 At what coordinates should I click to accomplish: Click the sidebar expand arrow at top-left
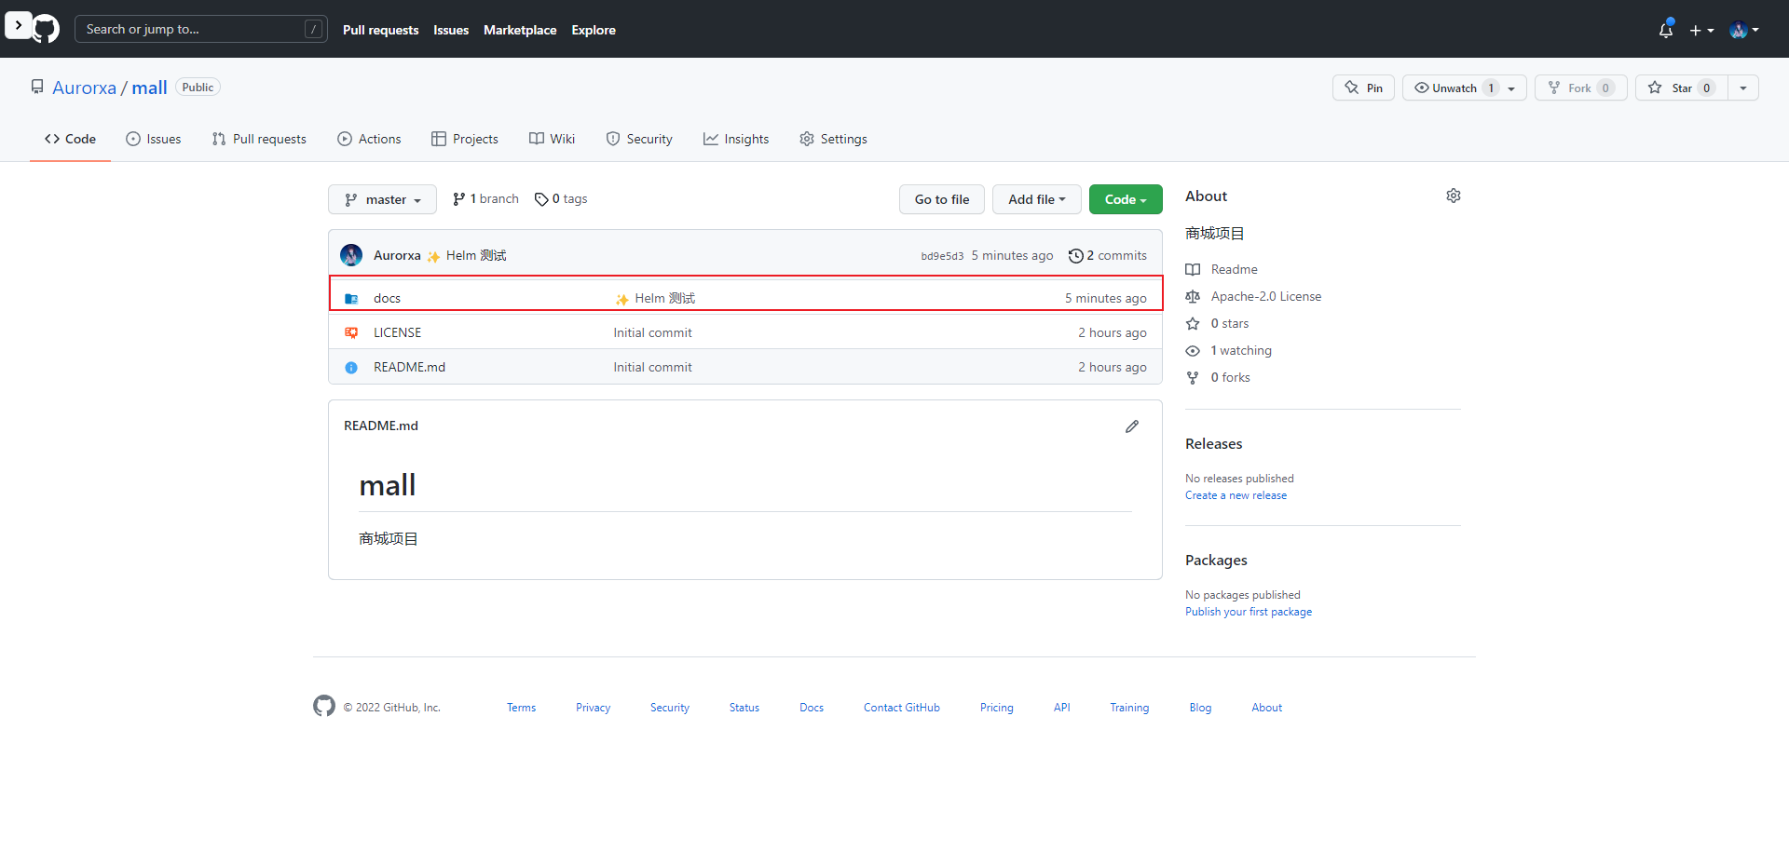pos(18,25)
